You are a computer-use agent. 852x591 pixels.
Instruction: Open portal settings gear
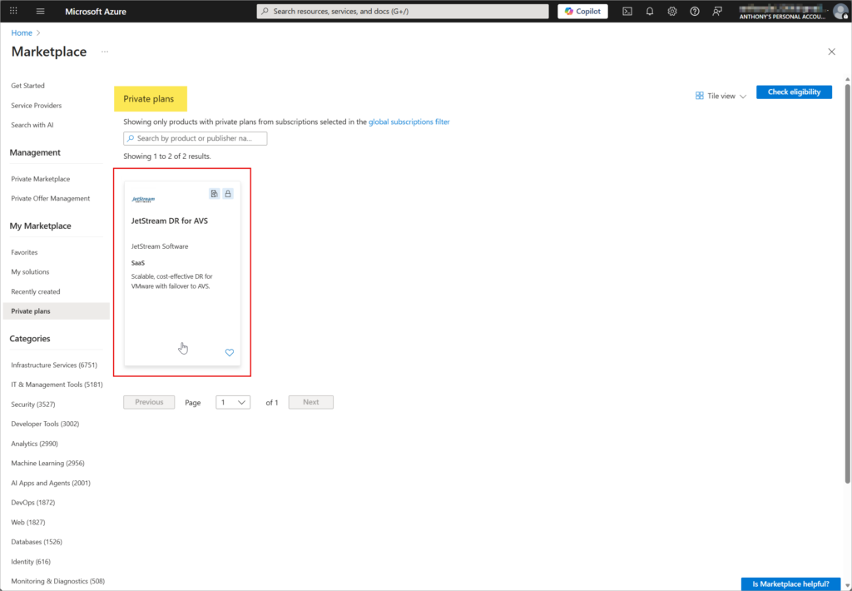(x=672, y=11)
